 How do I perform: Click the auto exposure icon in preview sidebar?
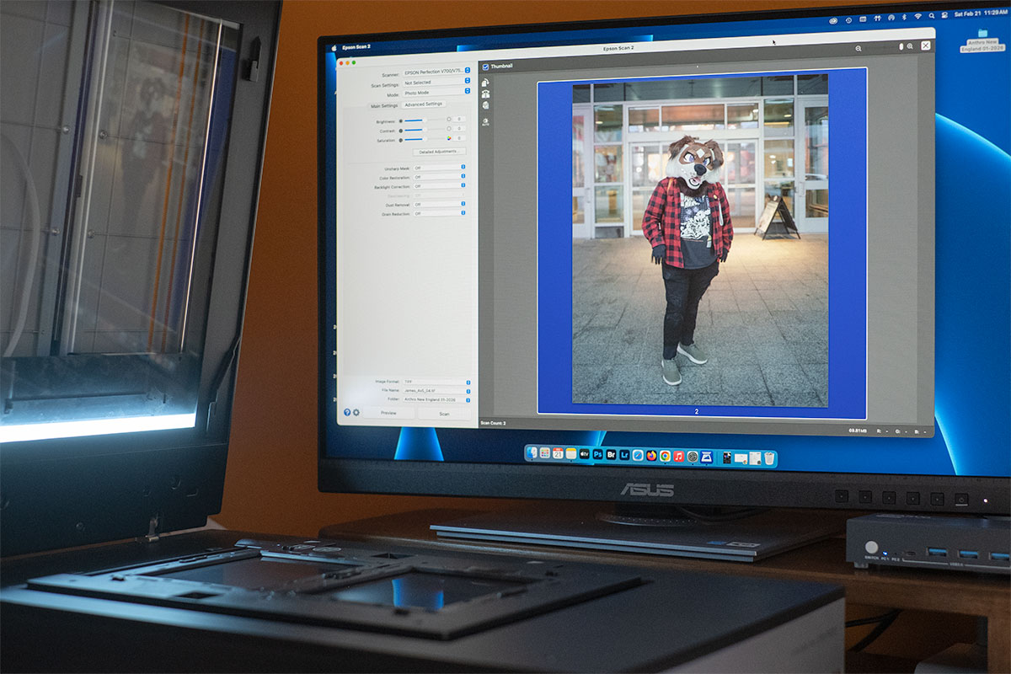[x=486, y=121]
